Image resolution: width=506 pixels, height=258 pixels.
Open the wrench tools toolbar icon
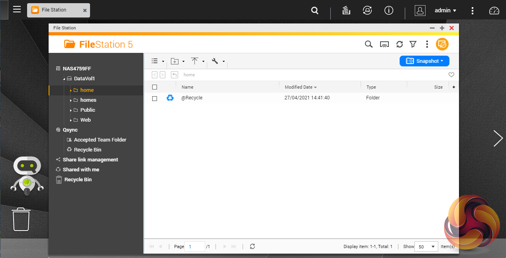(x=215, y=61)
